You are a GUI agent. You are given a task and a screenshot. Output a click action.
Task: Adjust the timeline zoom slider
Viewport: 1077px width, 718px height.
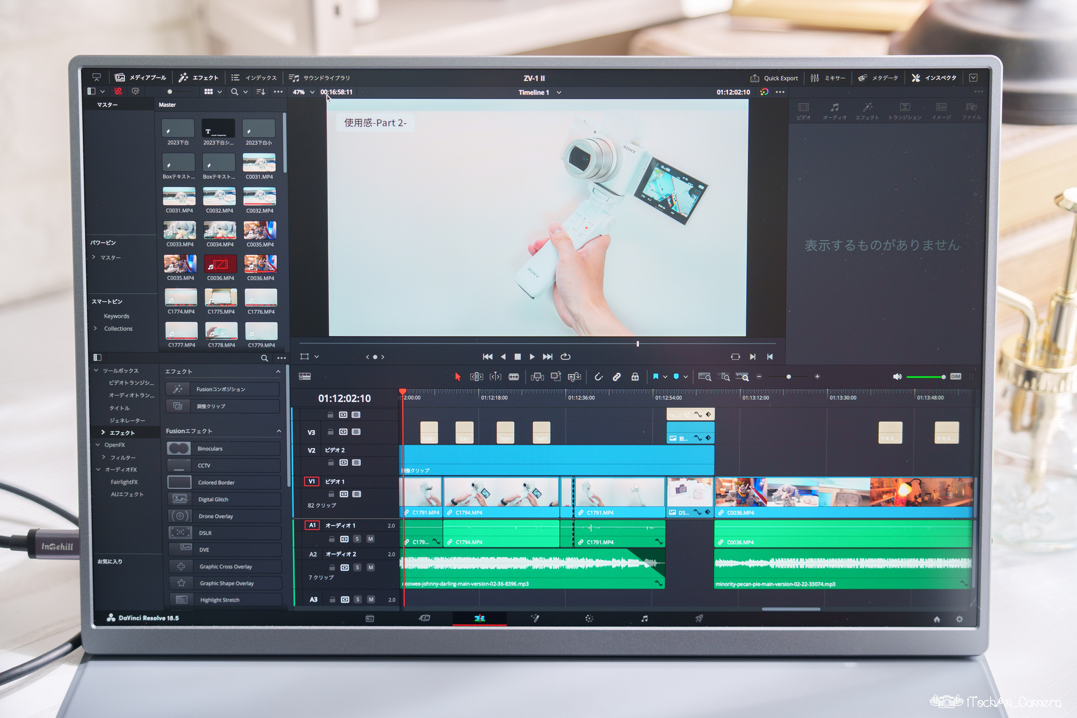pos(788,377)
